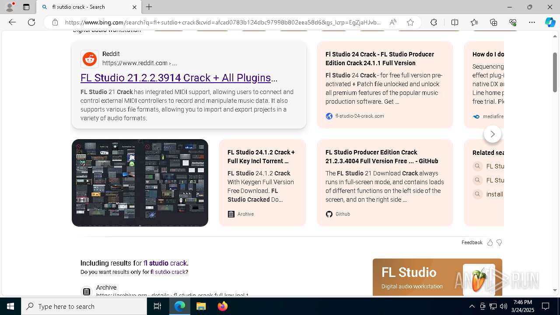The height and width of the screenshot is (315, 560).
Task: Open Task View on taskbar
Action: (157, 306)
